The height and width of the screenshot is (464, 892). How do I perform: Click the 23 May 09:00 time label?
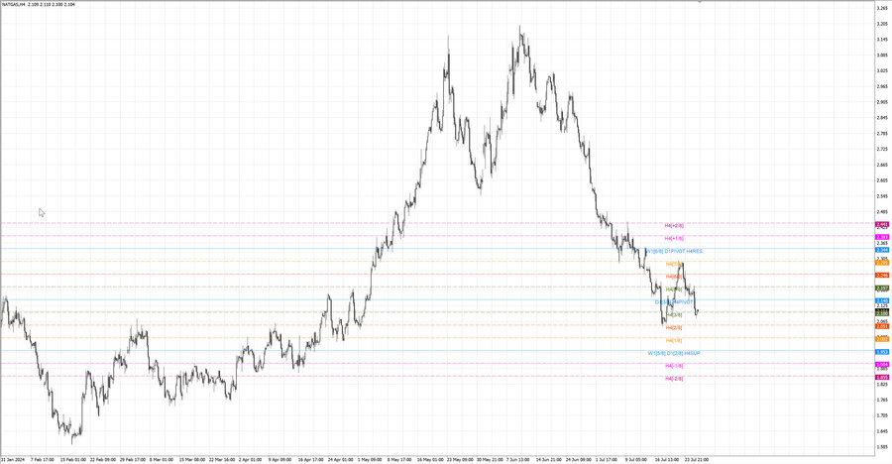460,459
